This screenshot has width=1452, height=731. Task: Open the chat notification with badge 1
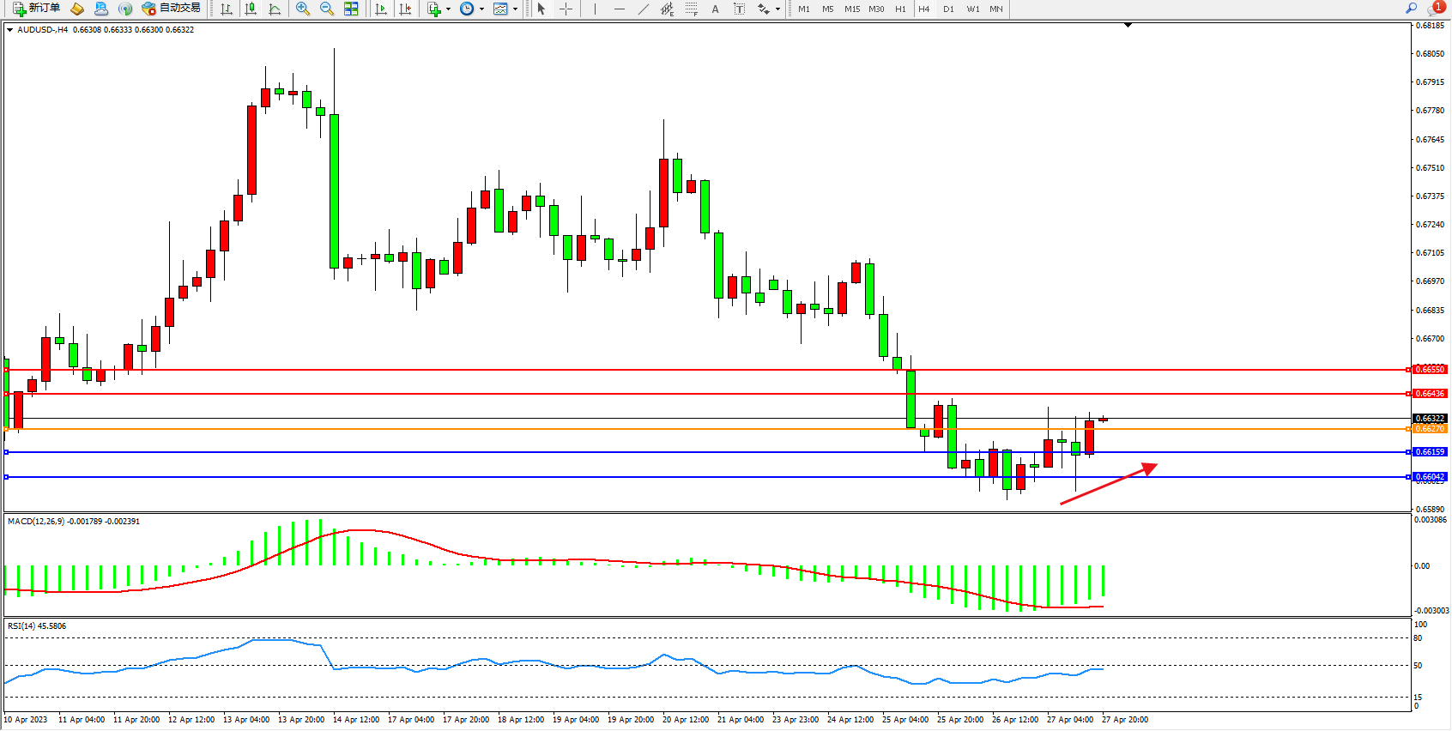click(1436, 9)
